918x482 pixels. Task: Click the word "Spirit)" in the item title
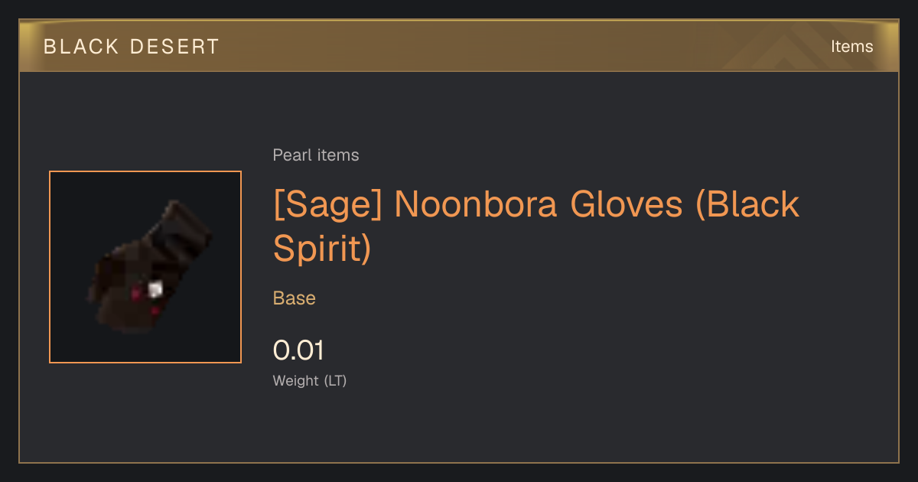pyautogui.click(x=322, y=249)
